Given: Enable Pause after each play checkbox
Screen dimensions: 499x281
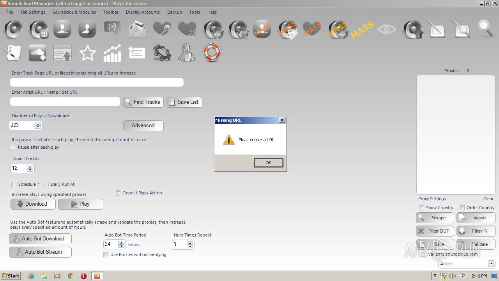Looking at the screenshot, I should pyautogui.click(x=14, y=148).
